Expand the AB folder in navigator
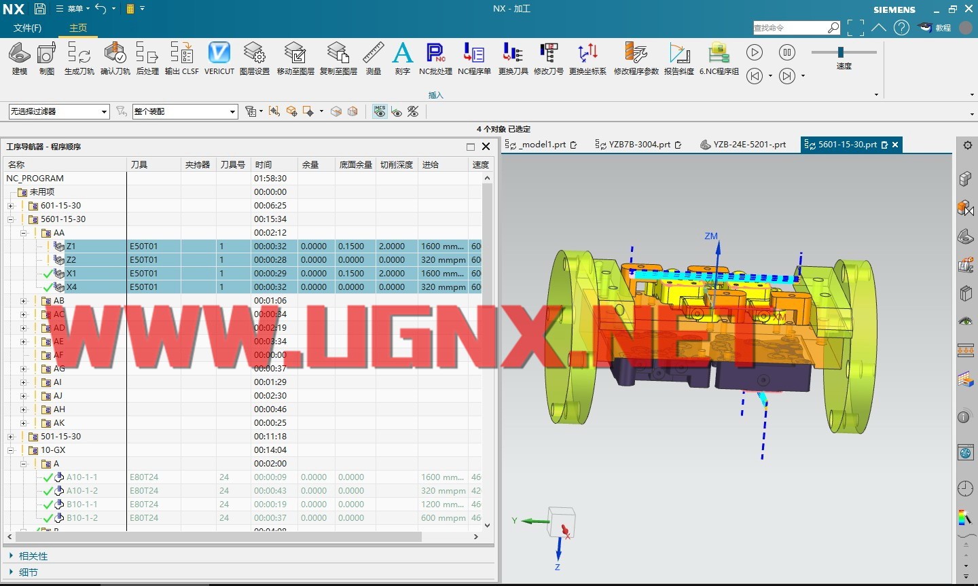Viewport: 978px width, 586px height. coord(24,301)
